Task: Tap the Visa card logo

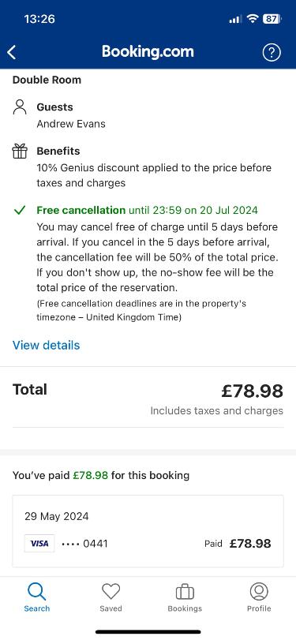Action: pos(39,543)
